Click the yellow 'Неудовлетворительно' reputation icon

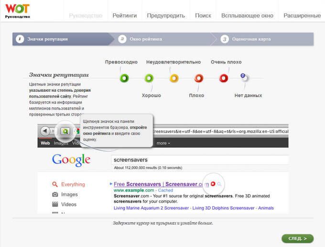click(174, 78)
